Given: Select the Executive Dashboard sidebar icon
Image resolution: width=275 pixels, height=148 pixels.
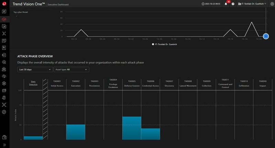Looking at the screenshot, I should [4, 19].
